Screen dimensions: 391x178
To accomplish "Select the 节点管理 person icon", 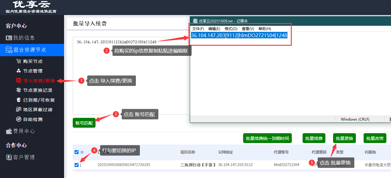I will click(x=19, y=71).
